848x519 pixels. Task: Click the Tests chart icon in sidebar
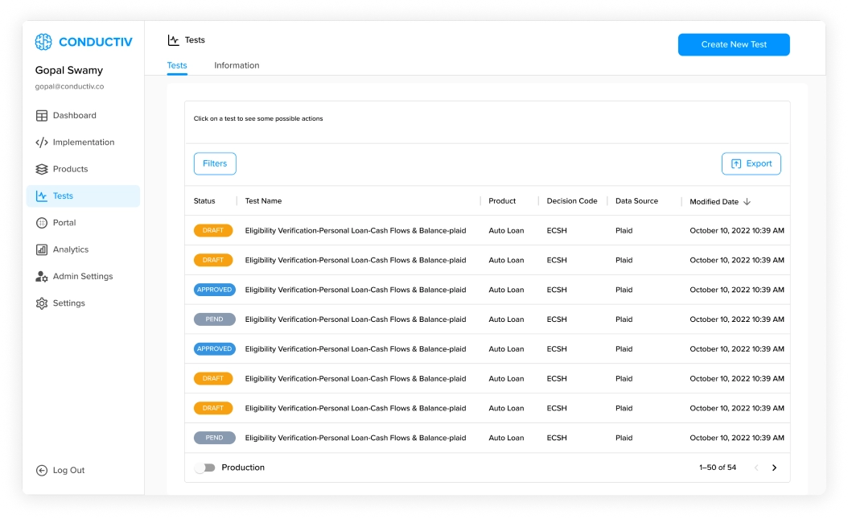(42, 196)
